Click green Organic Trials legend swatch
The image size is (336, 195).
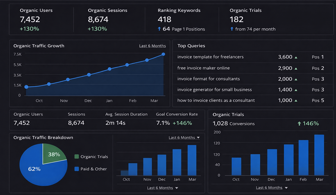(76, 157)
